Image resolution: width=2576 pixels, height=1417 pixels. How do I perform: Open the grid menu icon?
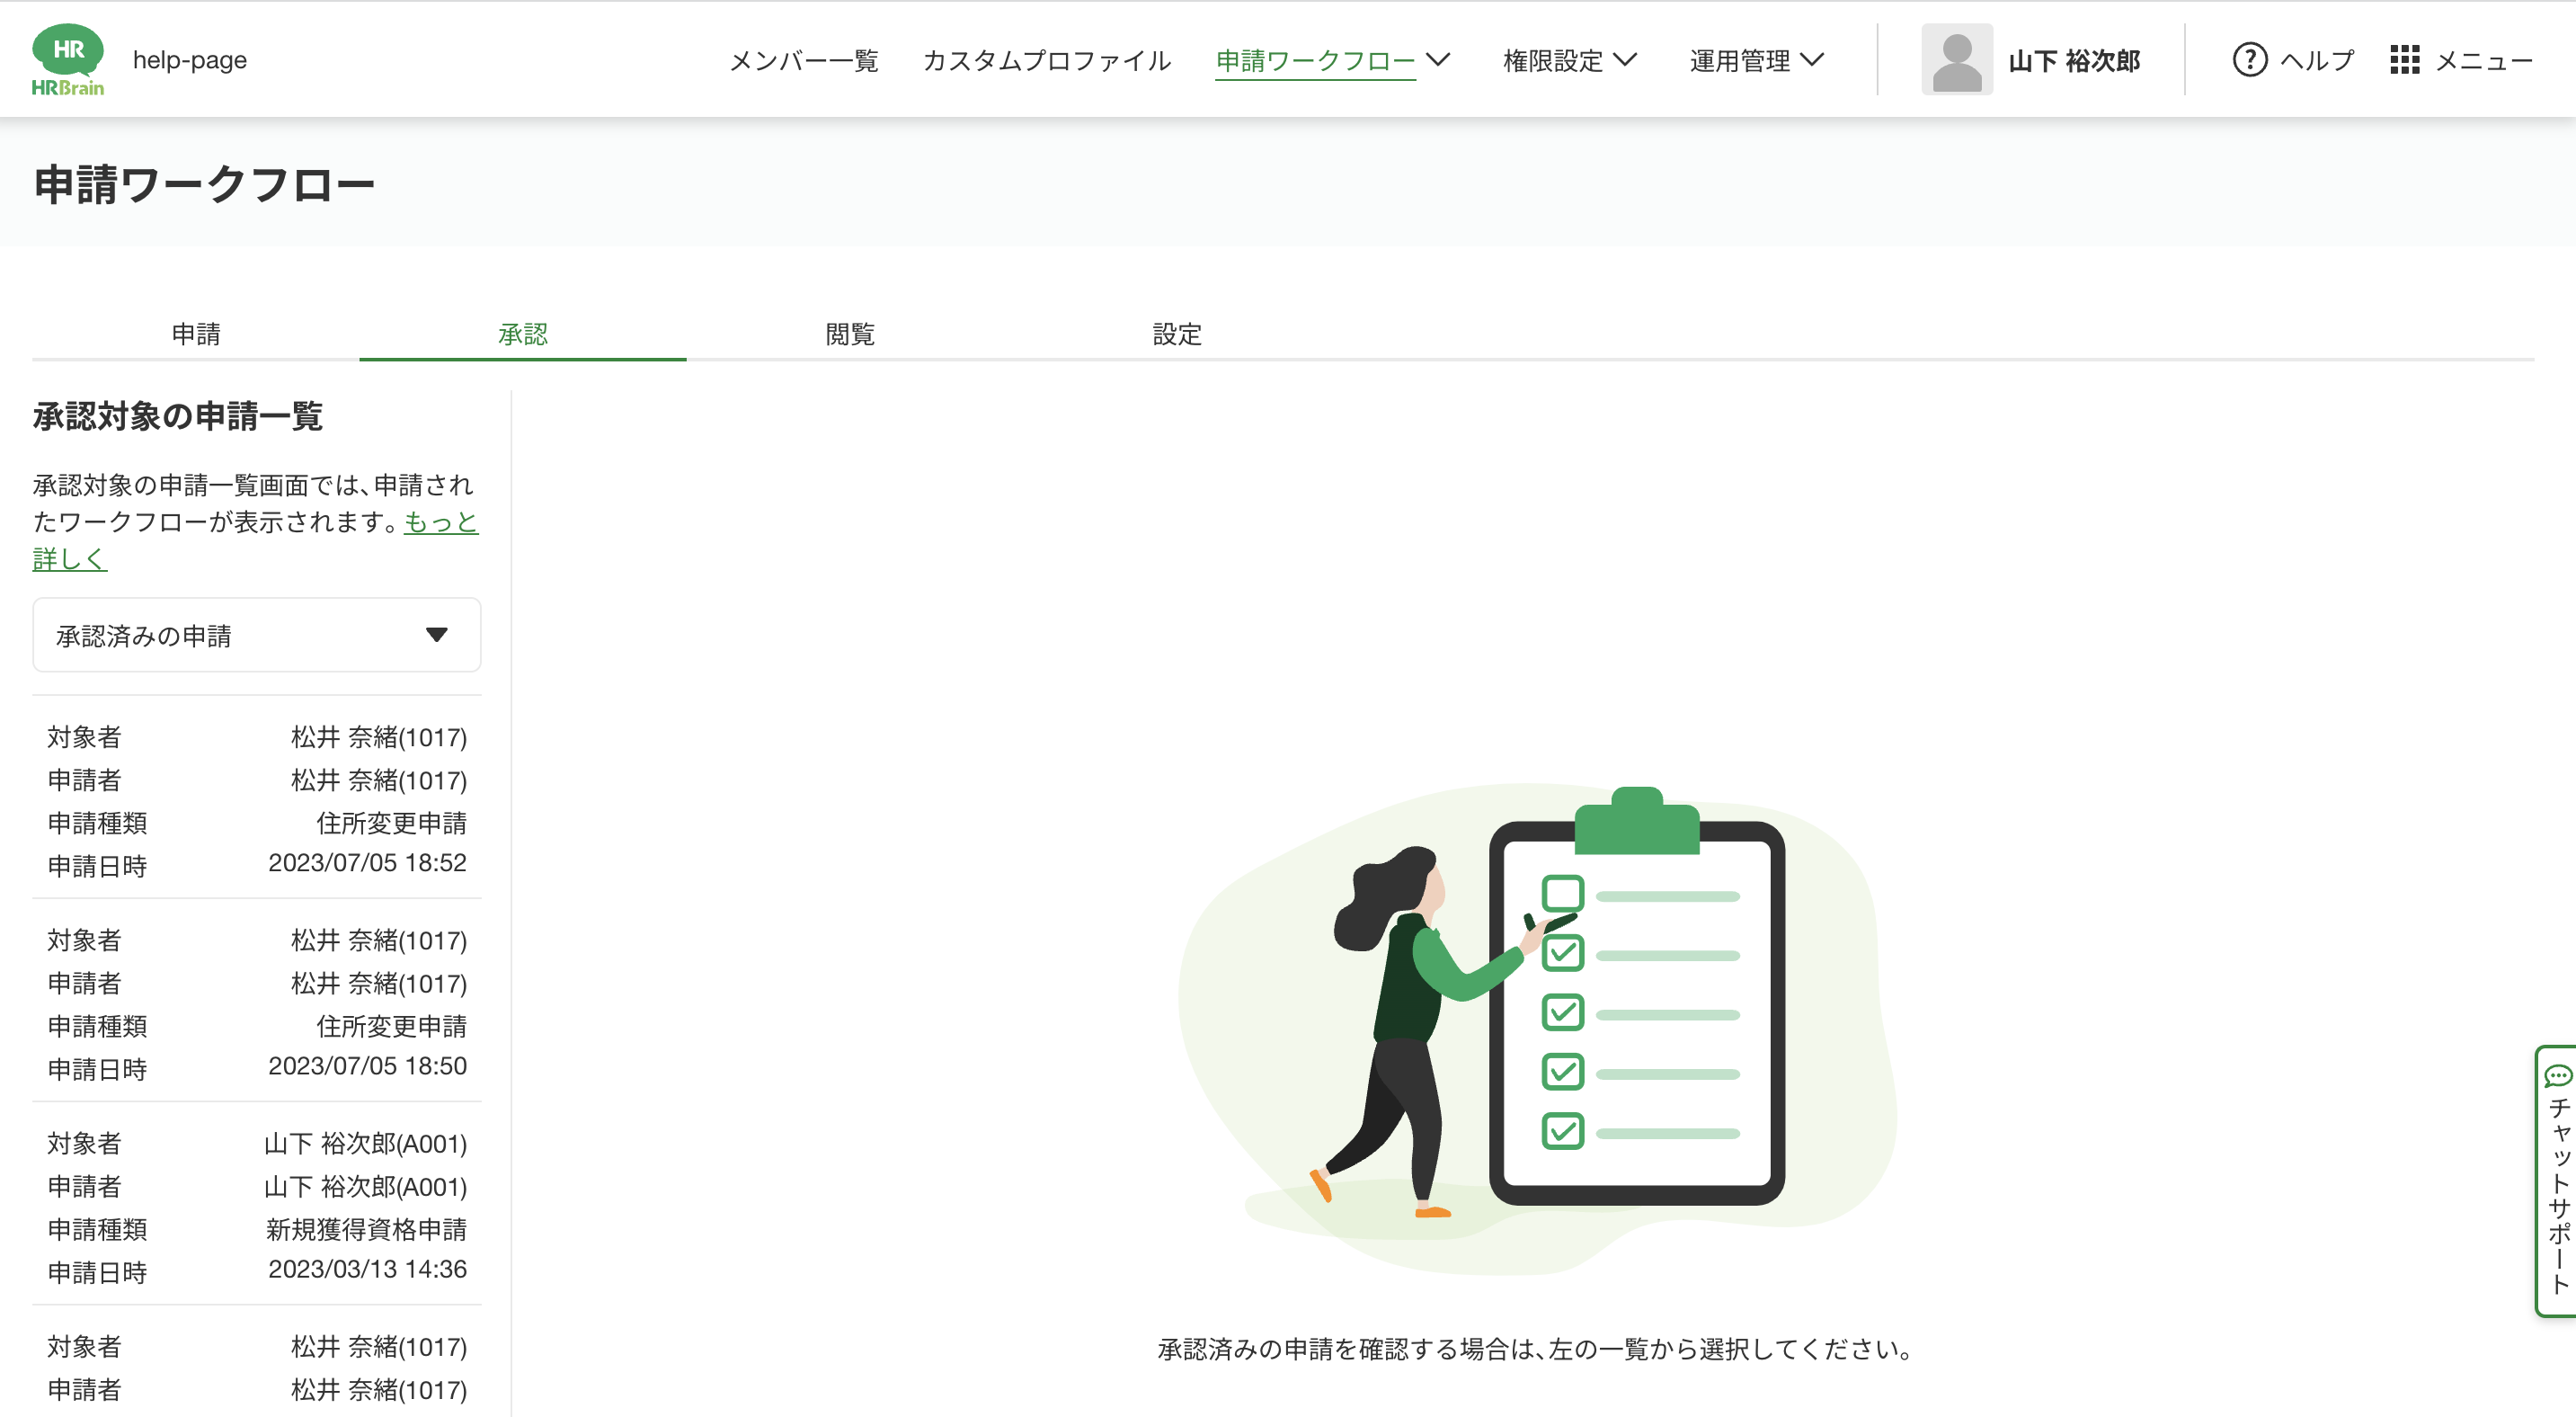[x=2404, y=60]
